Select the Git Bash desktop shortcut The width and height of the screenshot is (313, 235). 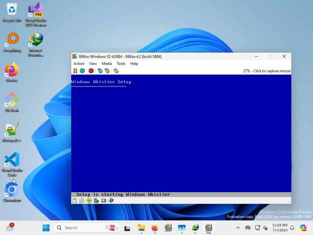[12, 102]
